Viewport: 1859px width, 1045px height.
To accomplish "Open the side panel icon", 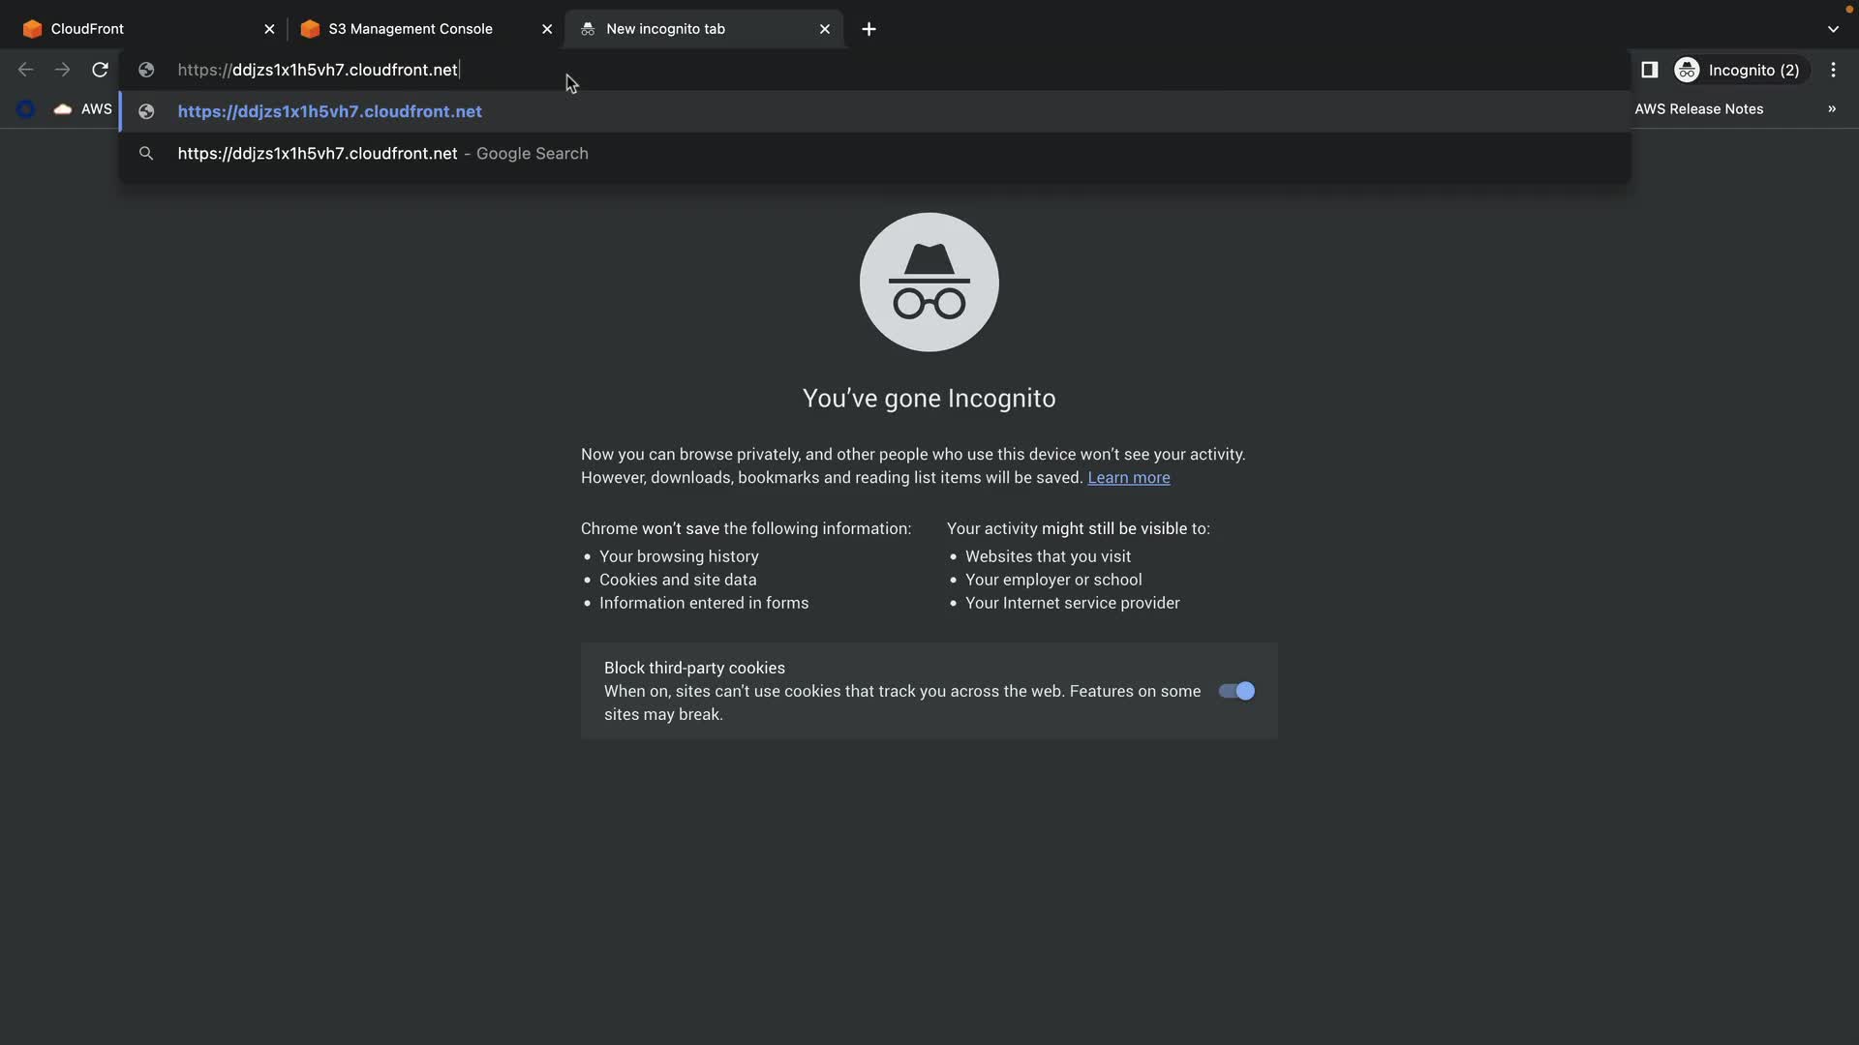I will pos(1650,70).
